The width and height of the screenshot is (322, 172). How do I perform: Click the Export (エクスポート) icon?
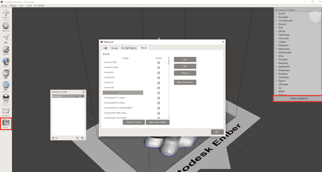click(x=6, y=111)
